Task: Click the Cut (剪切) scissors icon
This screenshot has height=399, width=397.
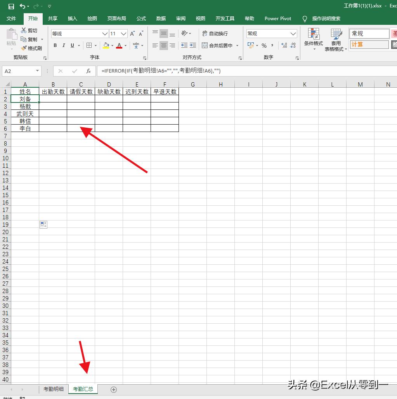Action: click(x=23, y=30)
